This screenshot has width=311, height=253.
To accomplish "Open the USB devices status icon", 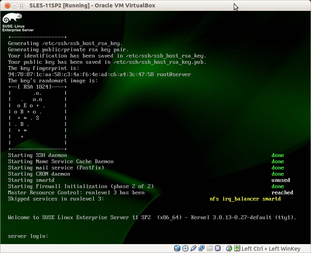I will 194,248.
